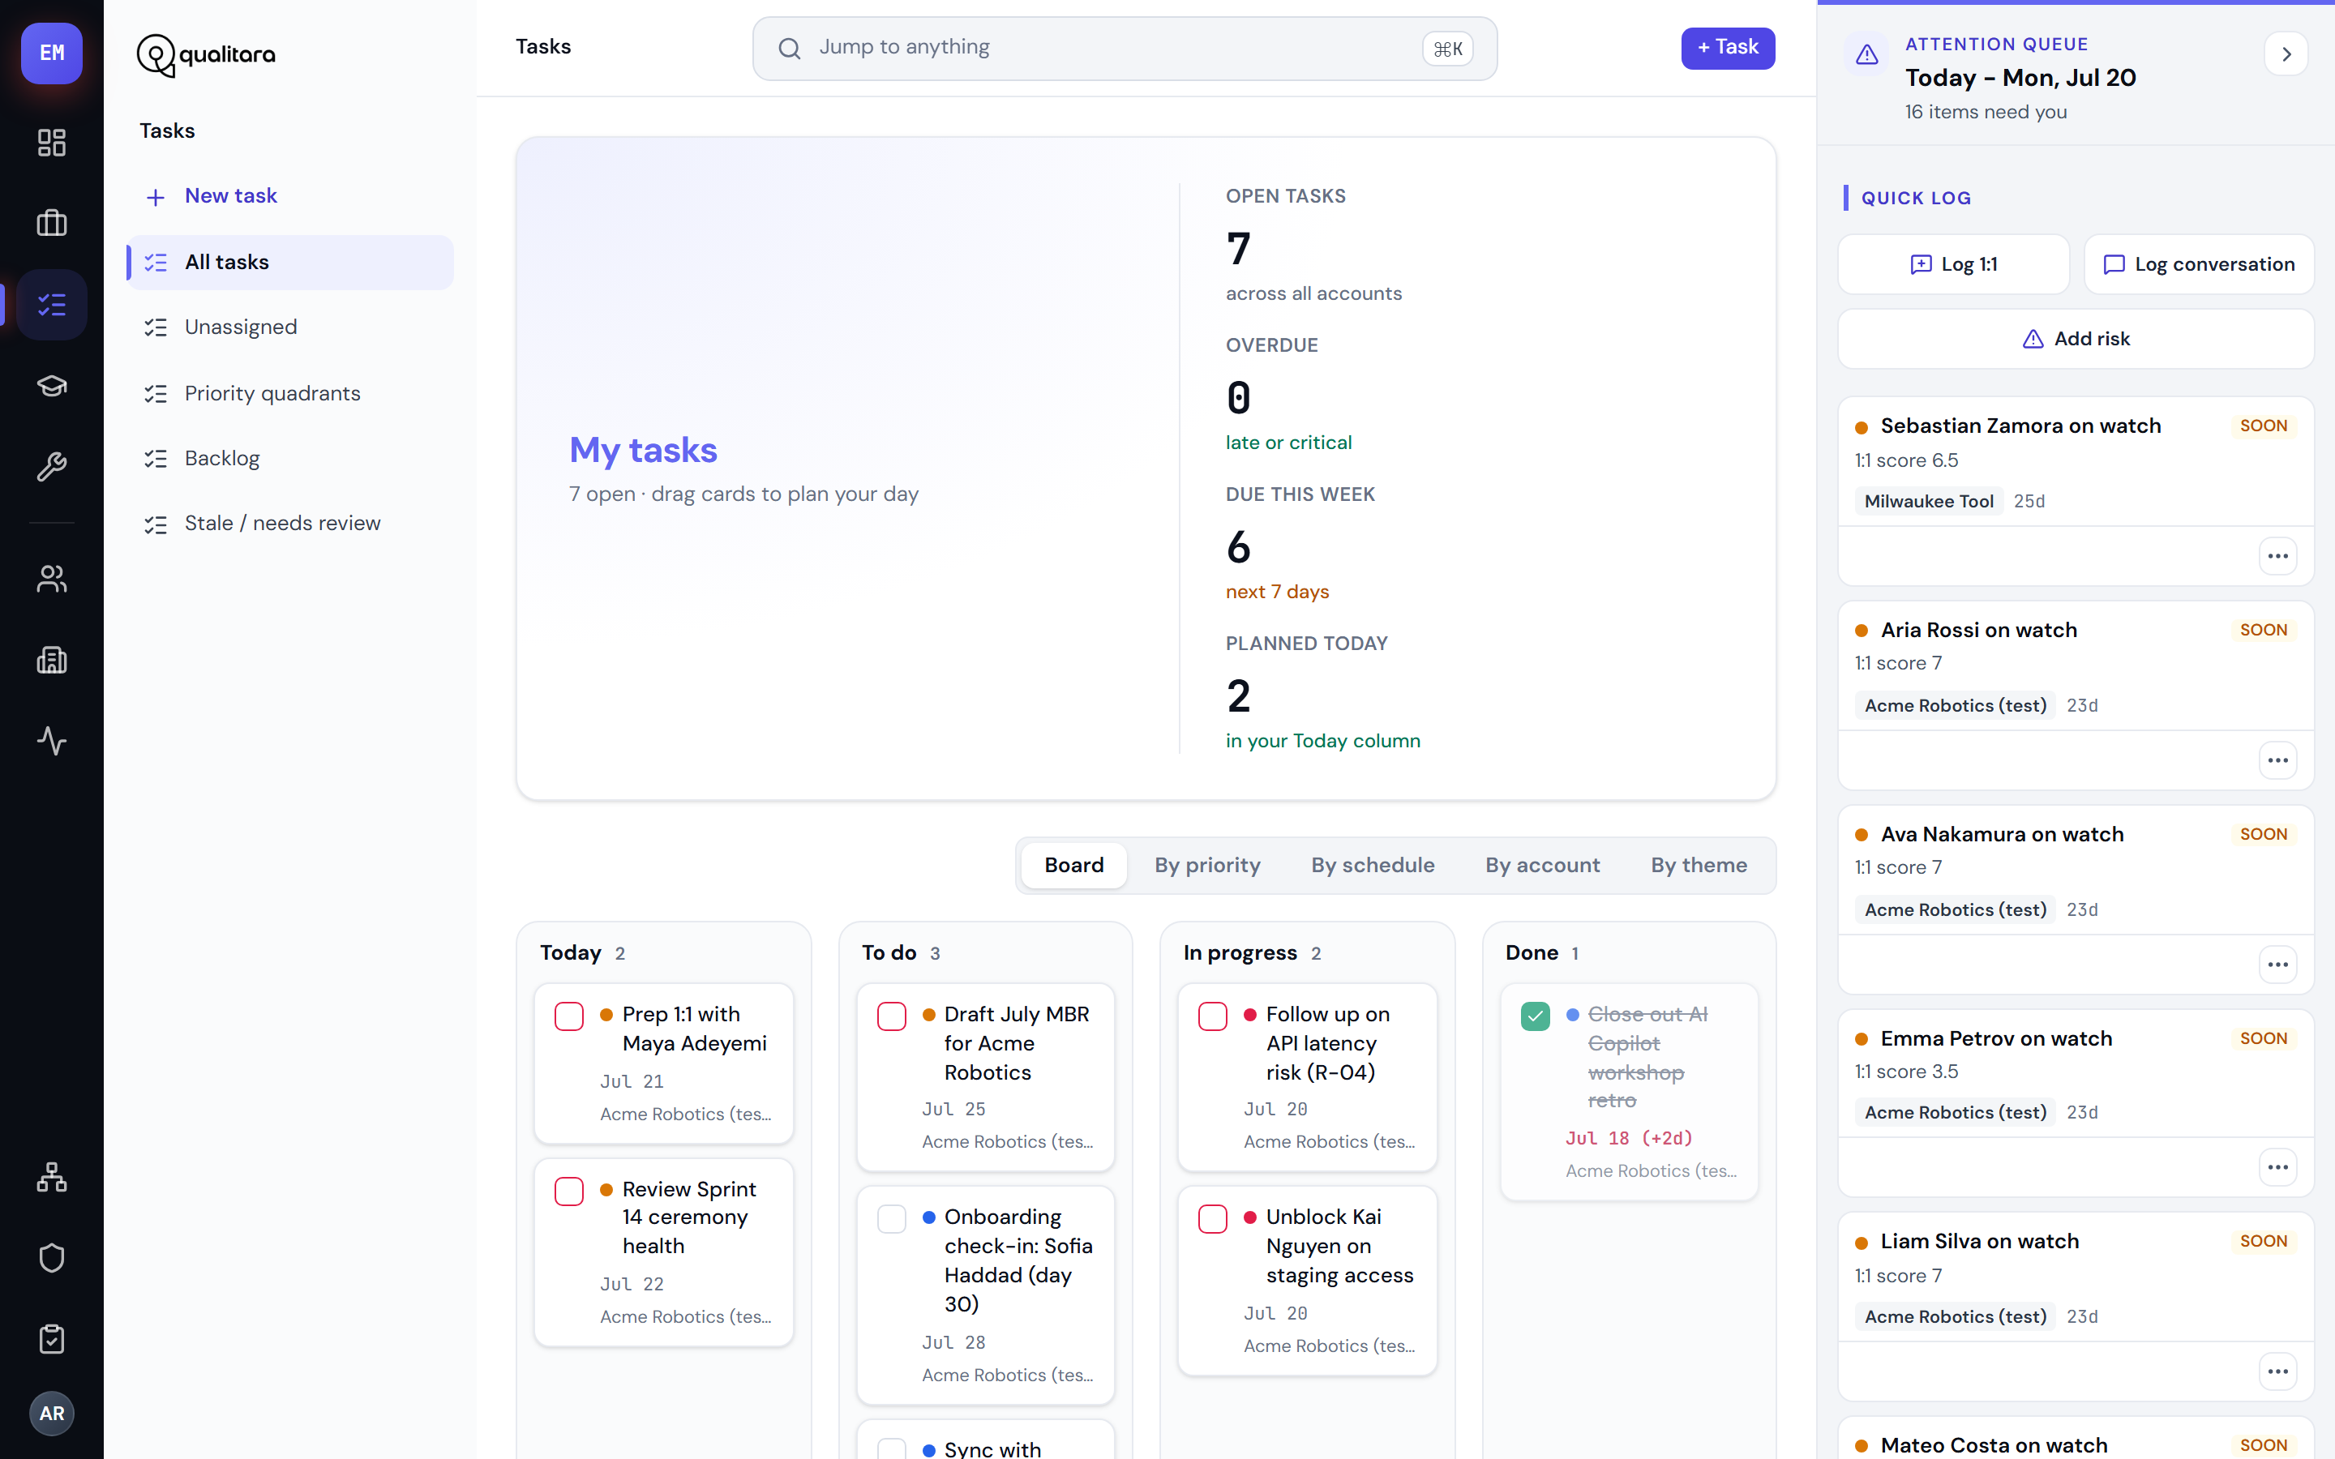Click the EM workspace avatar
The image size is (2335, 1459).
(x=52, y=53)
